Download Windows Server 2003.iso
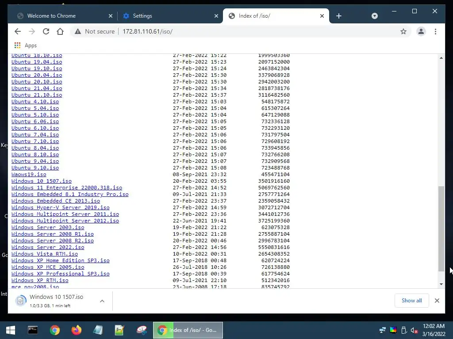This screenshot has height=339, width=453. (48, 227)
